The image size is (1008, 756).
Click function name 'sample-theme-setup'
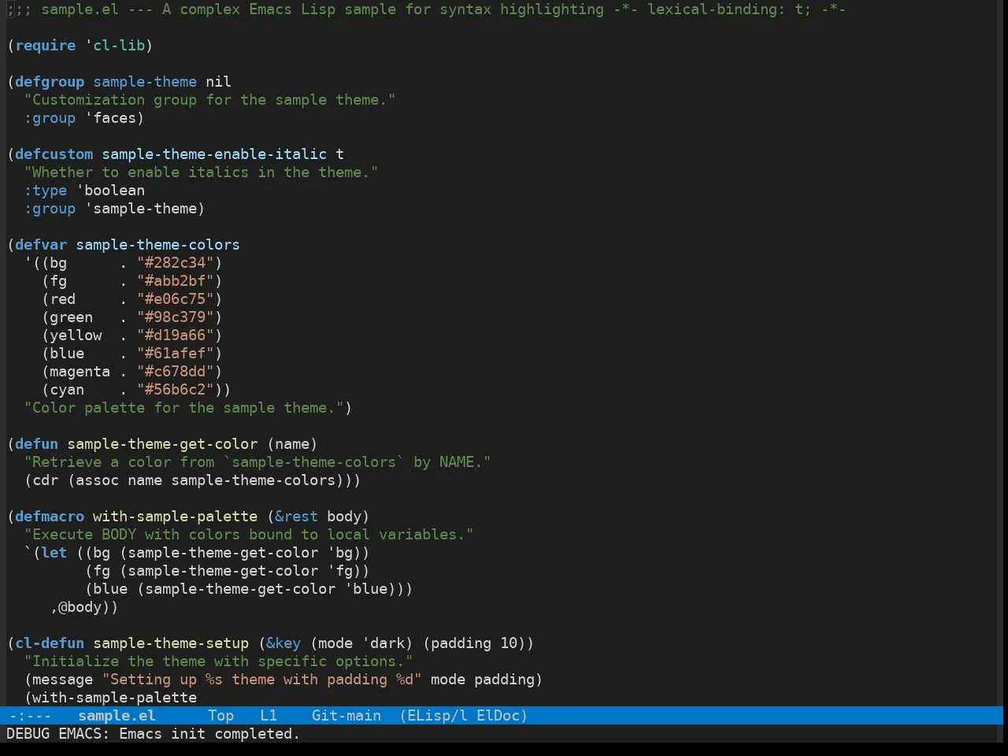[x=171, y=643]
